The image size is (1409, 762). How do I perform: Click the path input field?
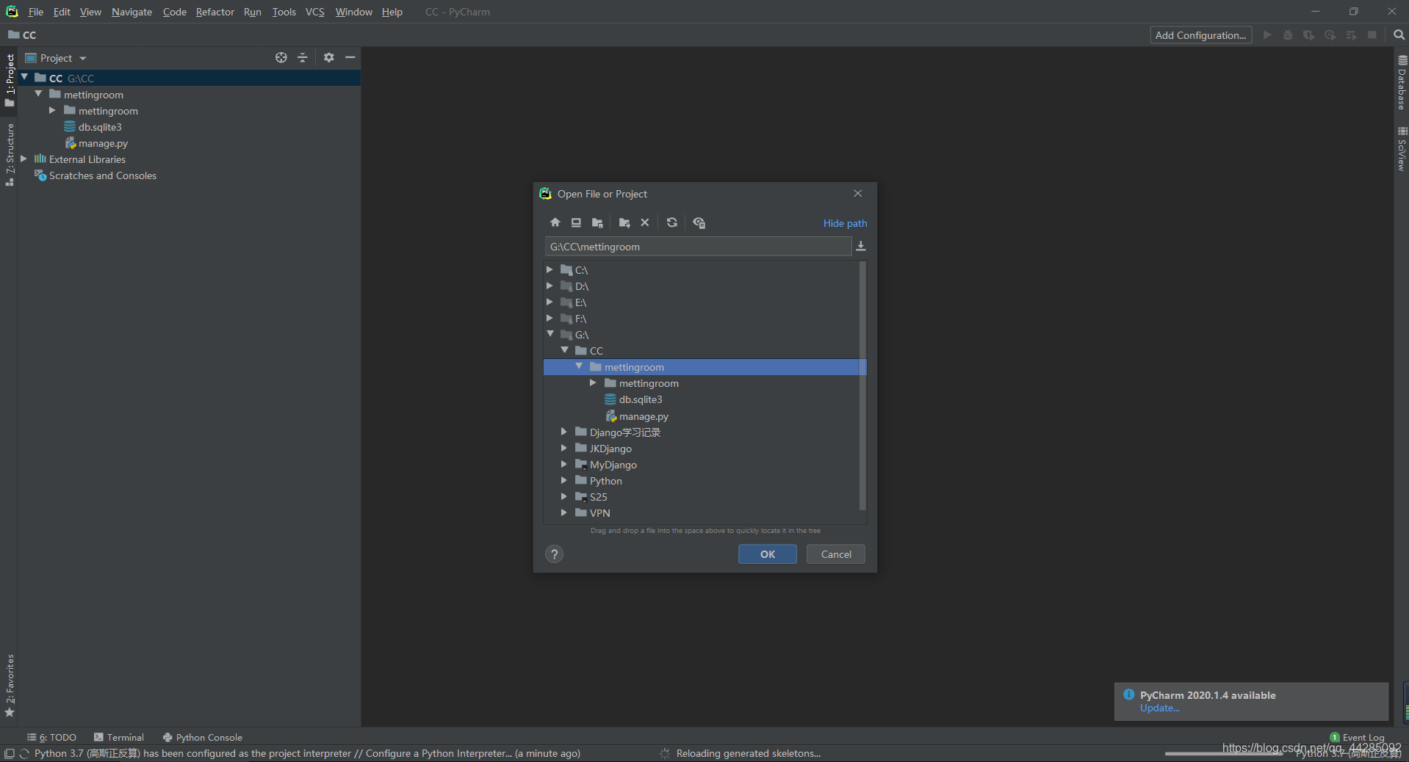698,247
